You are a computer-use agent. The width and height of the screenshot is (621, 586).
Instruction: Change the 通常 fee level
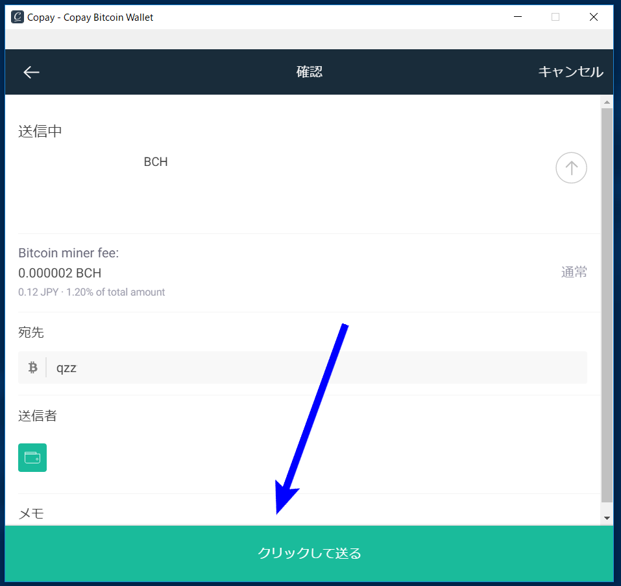[x=574, y=272]
